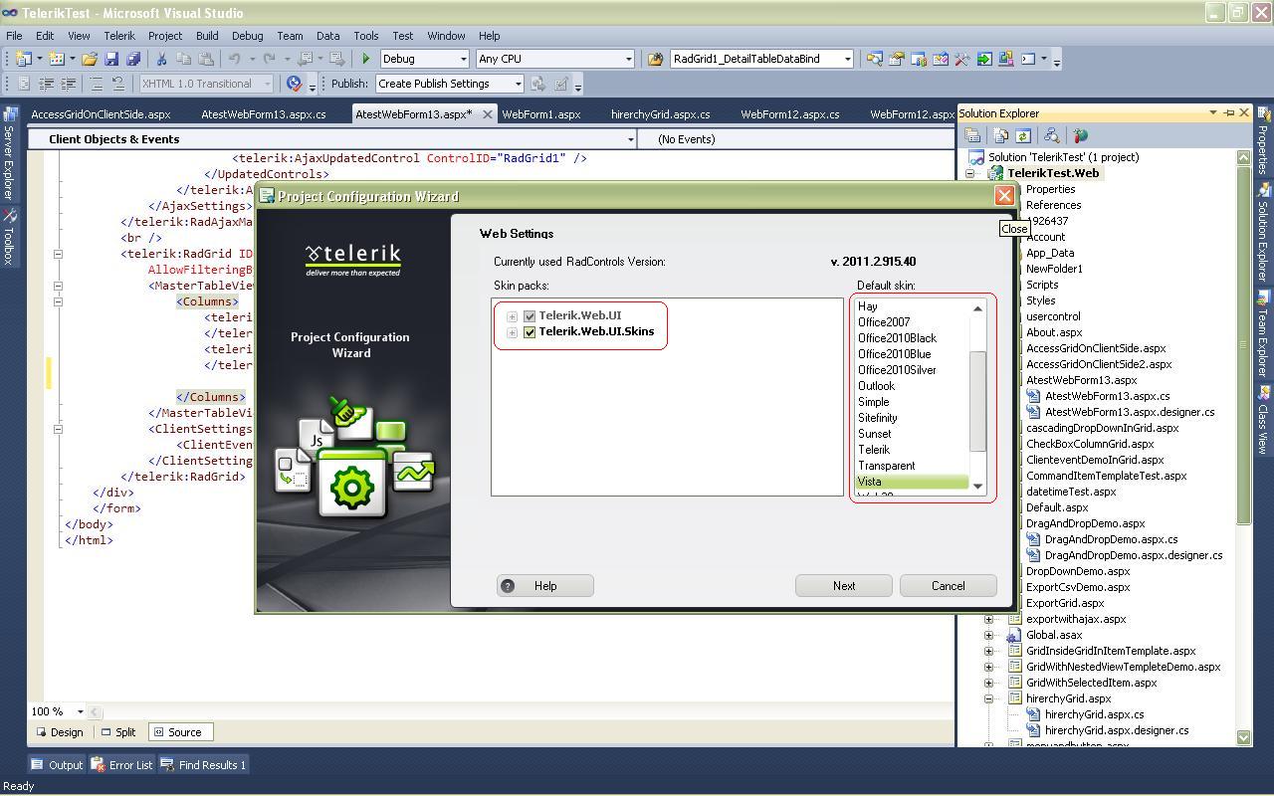Expand the Global.asax tree node
The image size is (1274, 796).
[x=988, y=635]
